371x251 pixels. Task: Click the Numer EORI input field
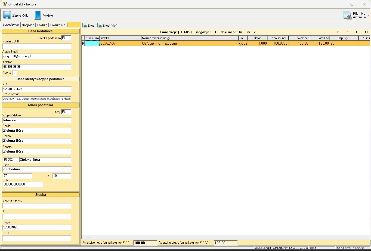tap(37, 46)
